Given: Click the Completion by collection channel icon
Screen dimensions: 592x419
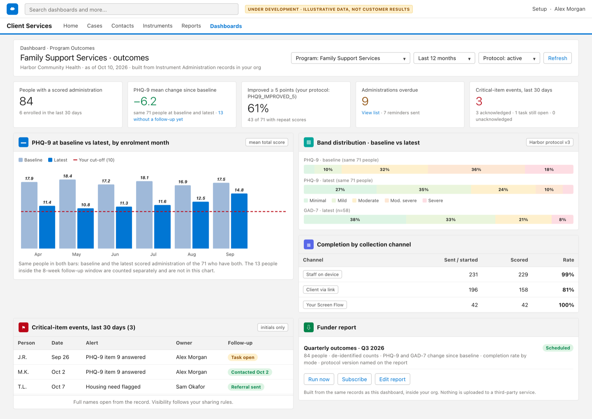Looking at the screenshot, I should 309,244.
